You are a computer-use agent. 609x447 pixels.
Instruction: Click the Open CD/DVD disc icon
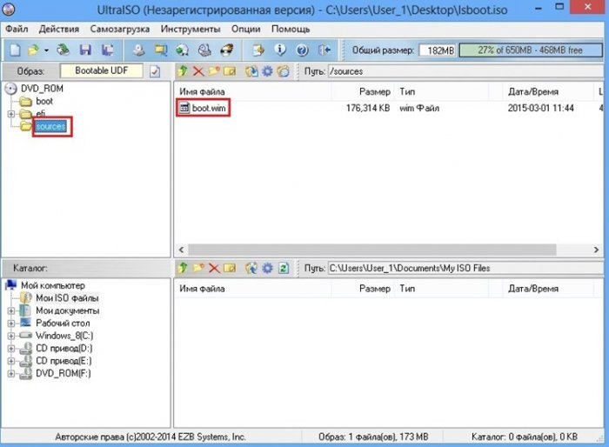click(63, 50)
